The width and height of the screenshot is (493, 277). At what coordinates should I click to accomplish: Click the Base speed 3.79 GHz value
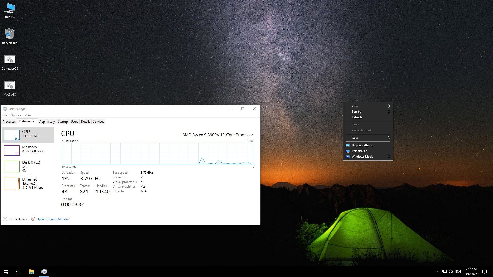[147, 173]
